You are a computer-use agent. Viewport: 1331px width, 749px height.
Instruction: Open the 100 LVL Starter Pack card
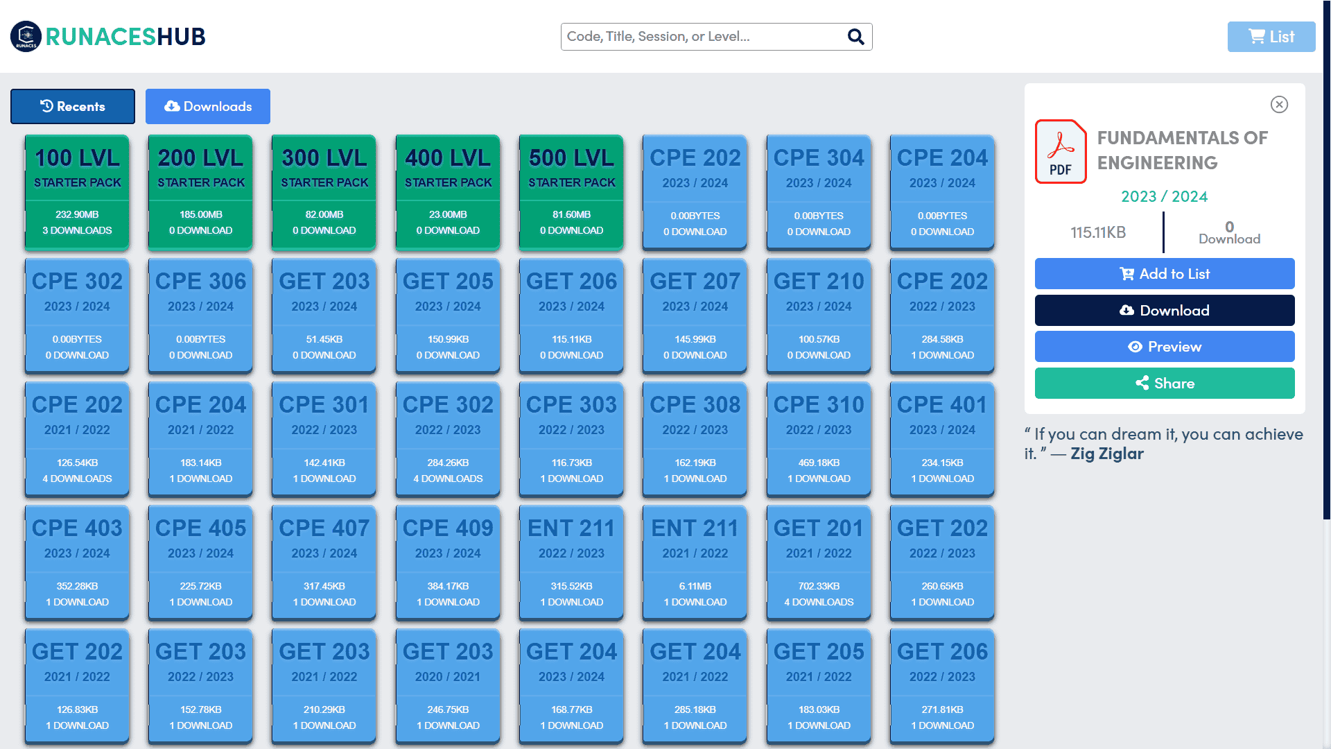(77, 192)
